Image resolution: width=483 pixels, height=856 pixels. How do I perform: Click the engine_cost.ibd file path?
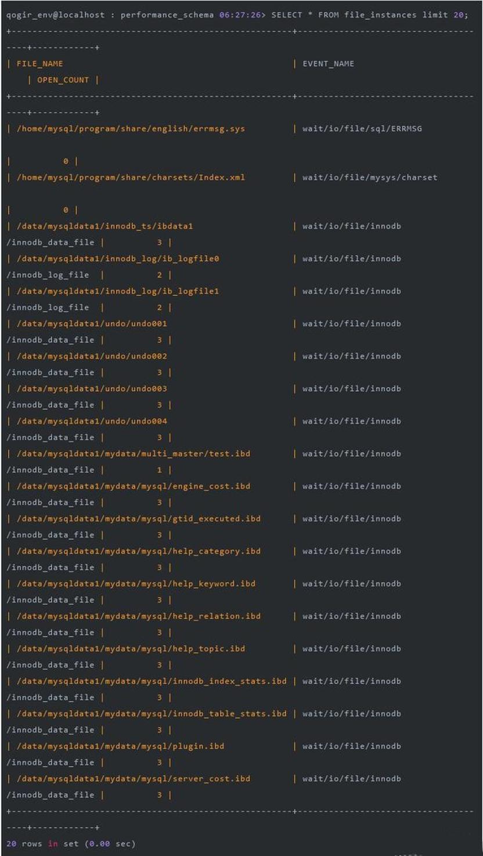coord(134,486)
